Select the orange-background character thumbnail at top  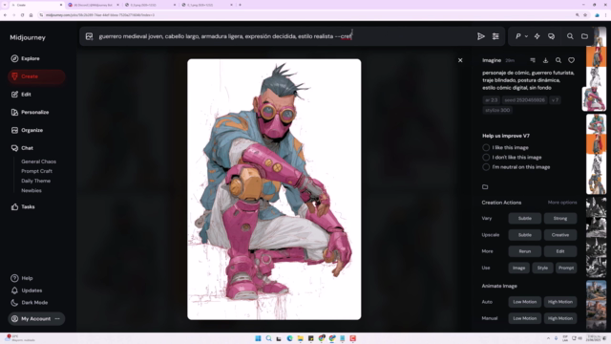coord(596,56)
